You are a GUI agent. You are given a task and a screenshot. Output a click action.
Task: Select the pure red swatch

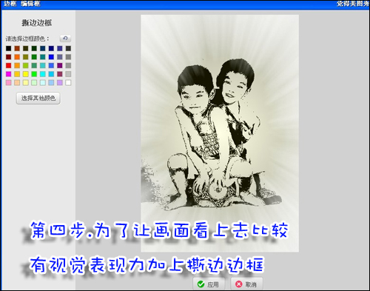click(9, 65)
